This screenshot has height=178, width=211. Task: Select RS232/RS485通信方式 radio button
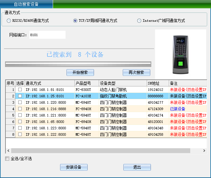click(9, 21)
